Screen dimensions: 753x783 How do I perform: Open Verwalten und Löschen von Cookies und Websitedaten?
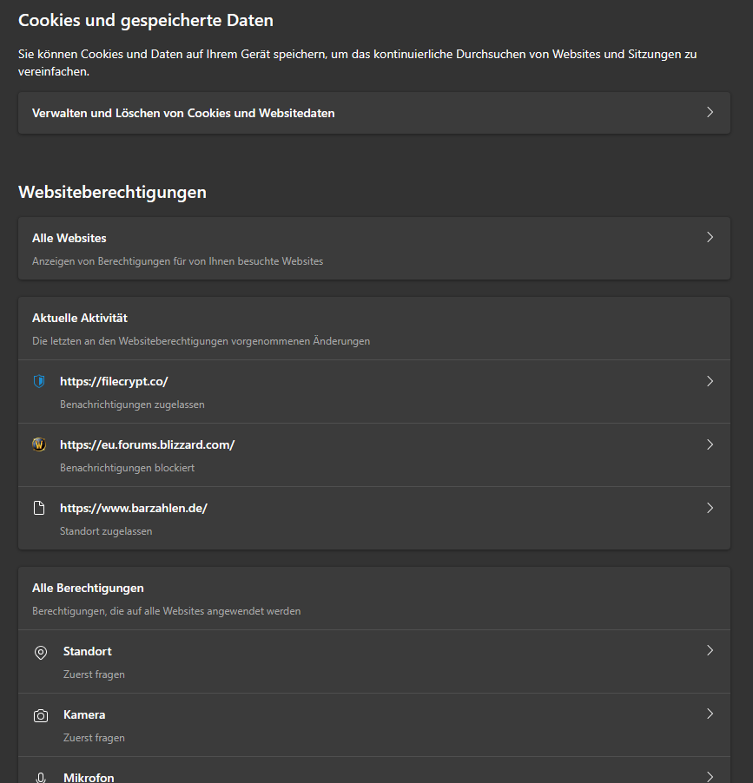[373, 113]
